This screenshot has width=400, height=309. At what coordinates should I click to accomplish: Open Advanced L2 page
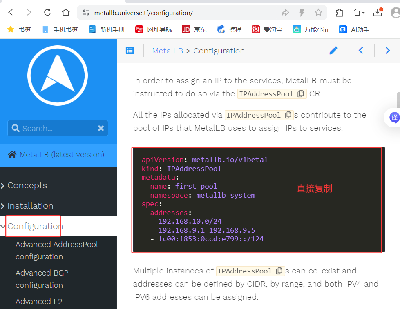point(39,301)
